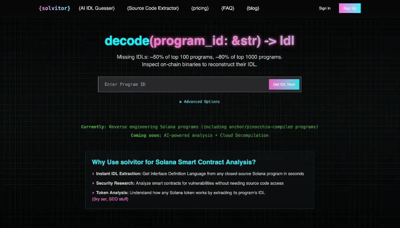The image size is (400, 228).
Task: Click the Sign In link
Action: 325,8
